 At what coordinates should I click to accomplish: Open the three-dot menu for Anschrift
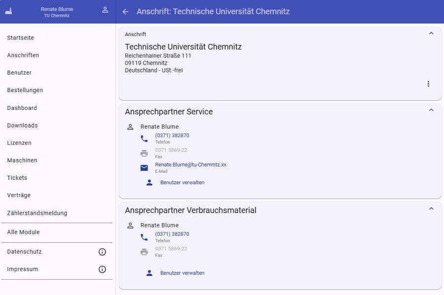point(428,84)
